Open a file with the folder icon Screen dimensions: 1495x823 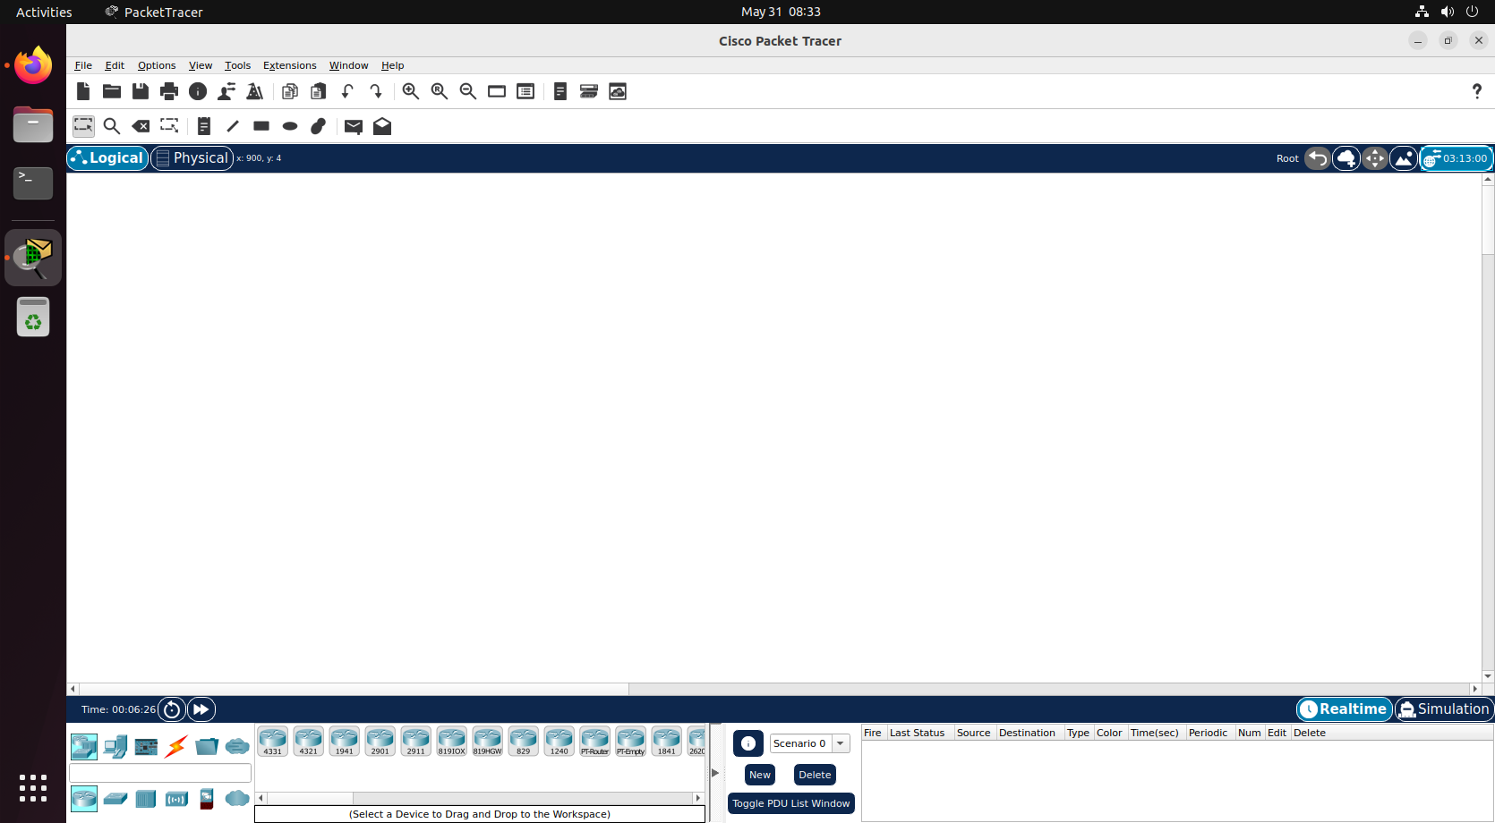[x=112, y=91]
